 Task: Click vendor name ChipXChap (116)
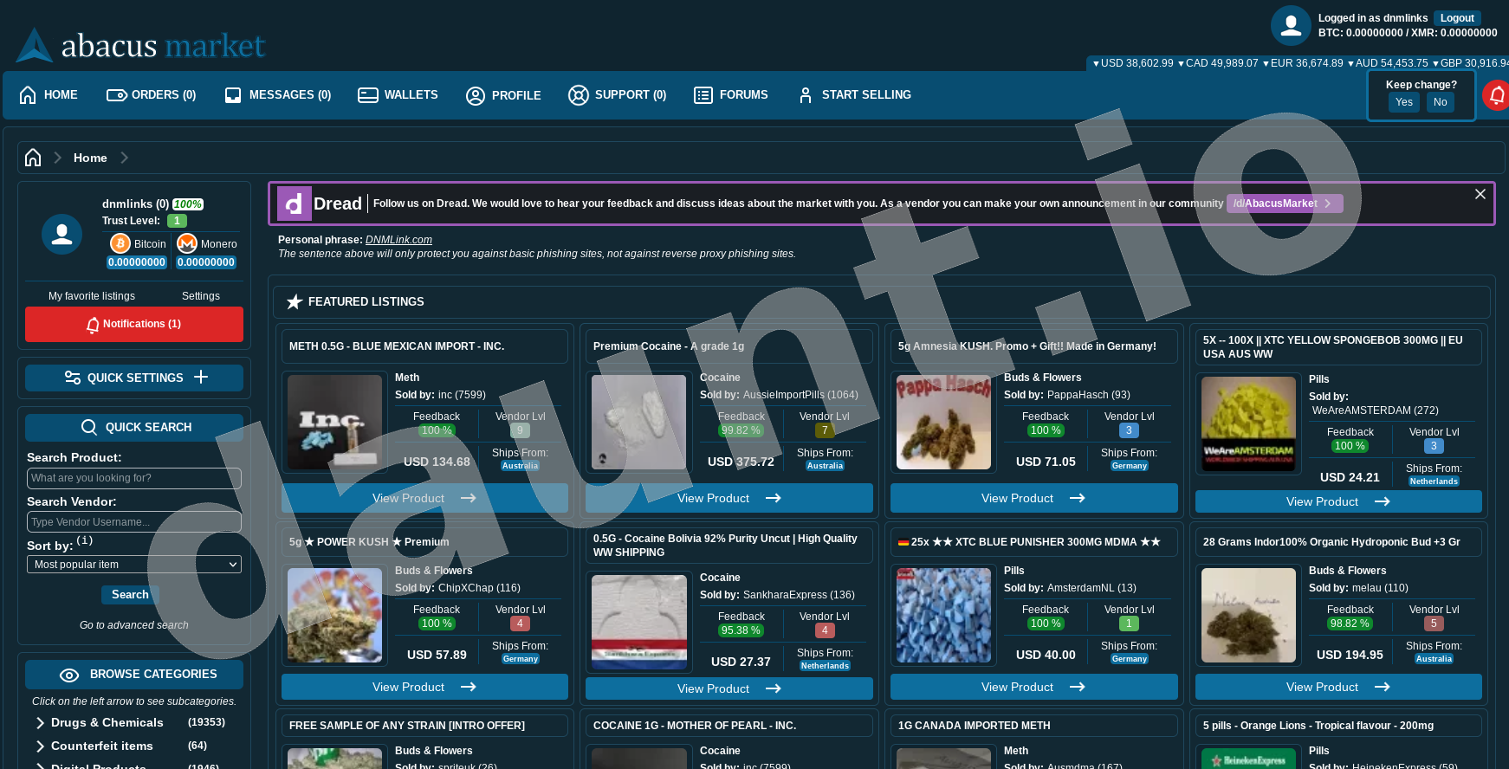(479, 588)
